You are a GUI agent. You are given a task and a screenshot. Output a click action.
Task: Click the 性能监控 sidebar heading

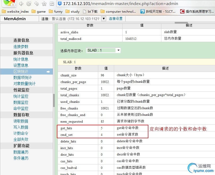pos(21,90)
